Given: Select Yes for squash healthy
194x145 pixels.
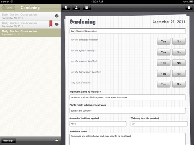Looking at the screenshot, I should tap(163, 52).
